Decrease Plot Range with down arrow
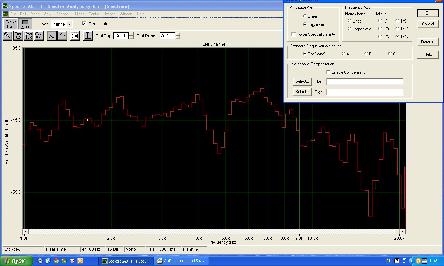Image resolution: width=444 pixels, height=266 pixels. 178,38
